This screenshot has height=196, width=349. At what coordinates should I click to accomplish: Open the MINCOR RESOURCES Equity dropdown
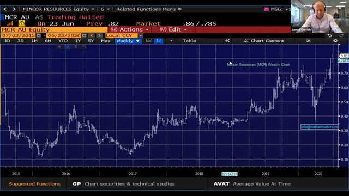coord(58,9)
